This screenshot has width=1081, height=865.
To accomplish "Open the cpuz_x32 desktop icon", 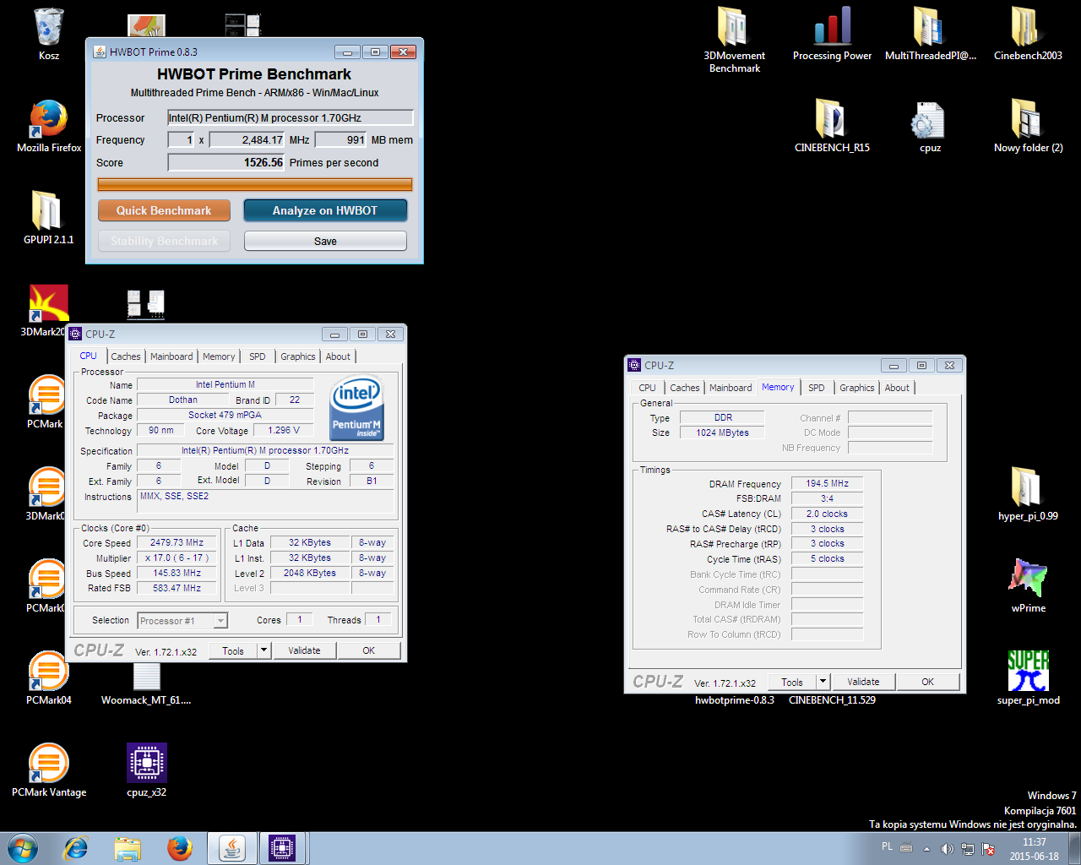I will click(x=147, y=770).
